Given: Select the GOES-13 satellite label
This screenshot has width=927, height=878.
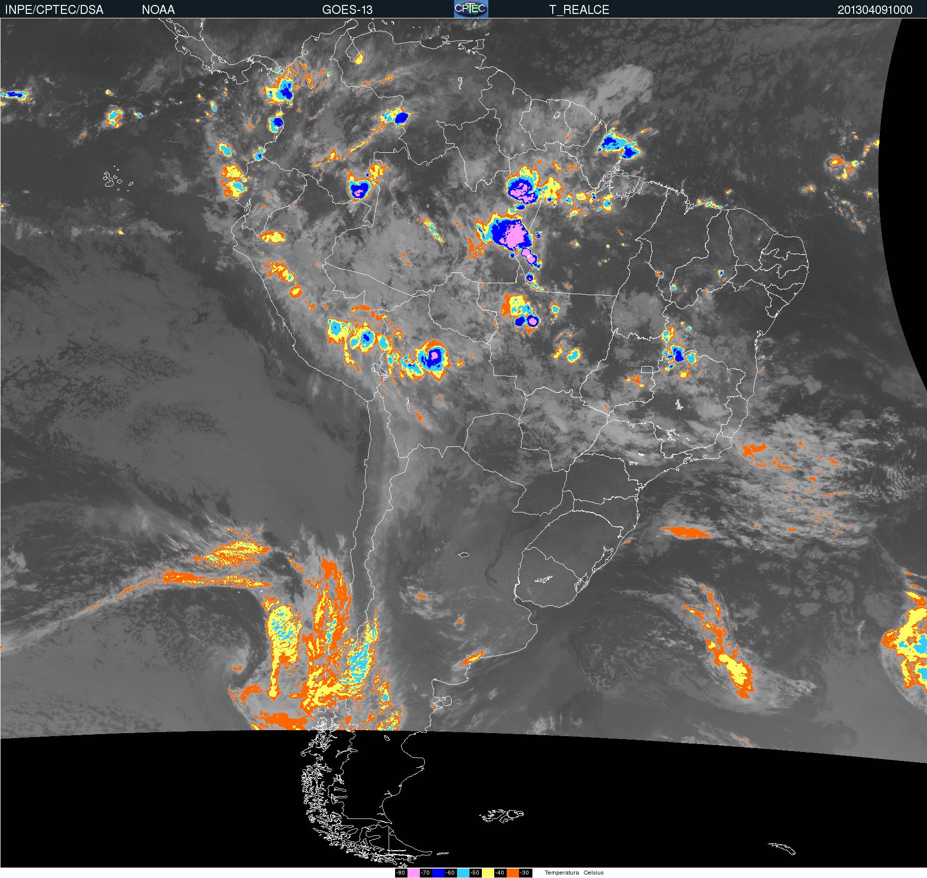Looking at the screenshot, I should tap(347, 10).
